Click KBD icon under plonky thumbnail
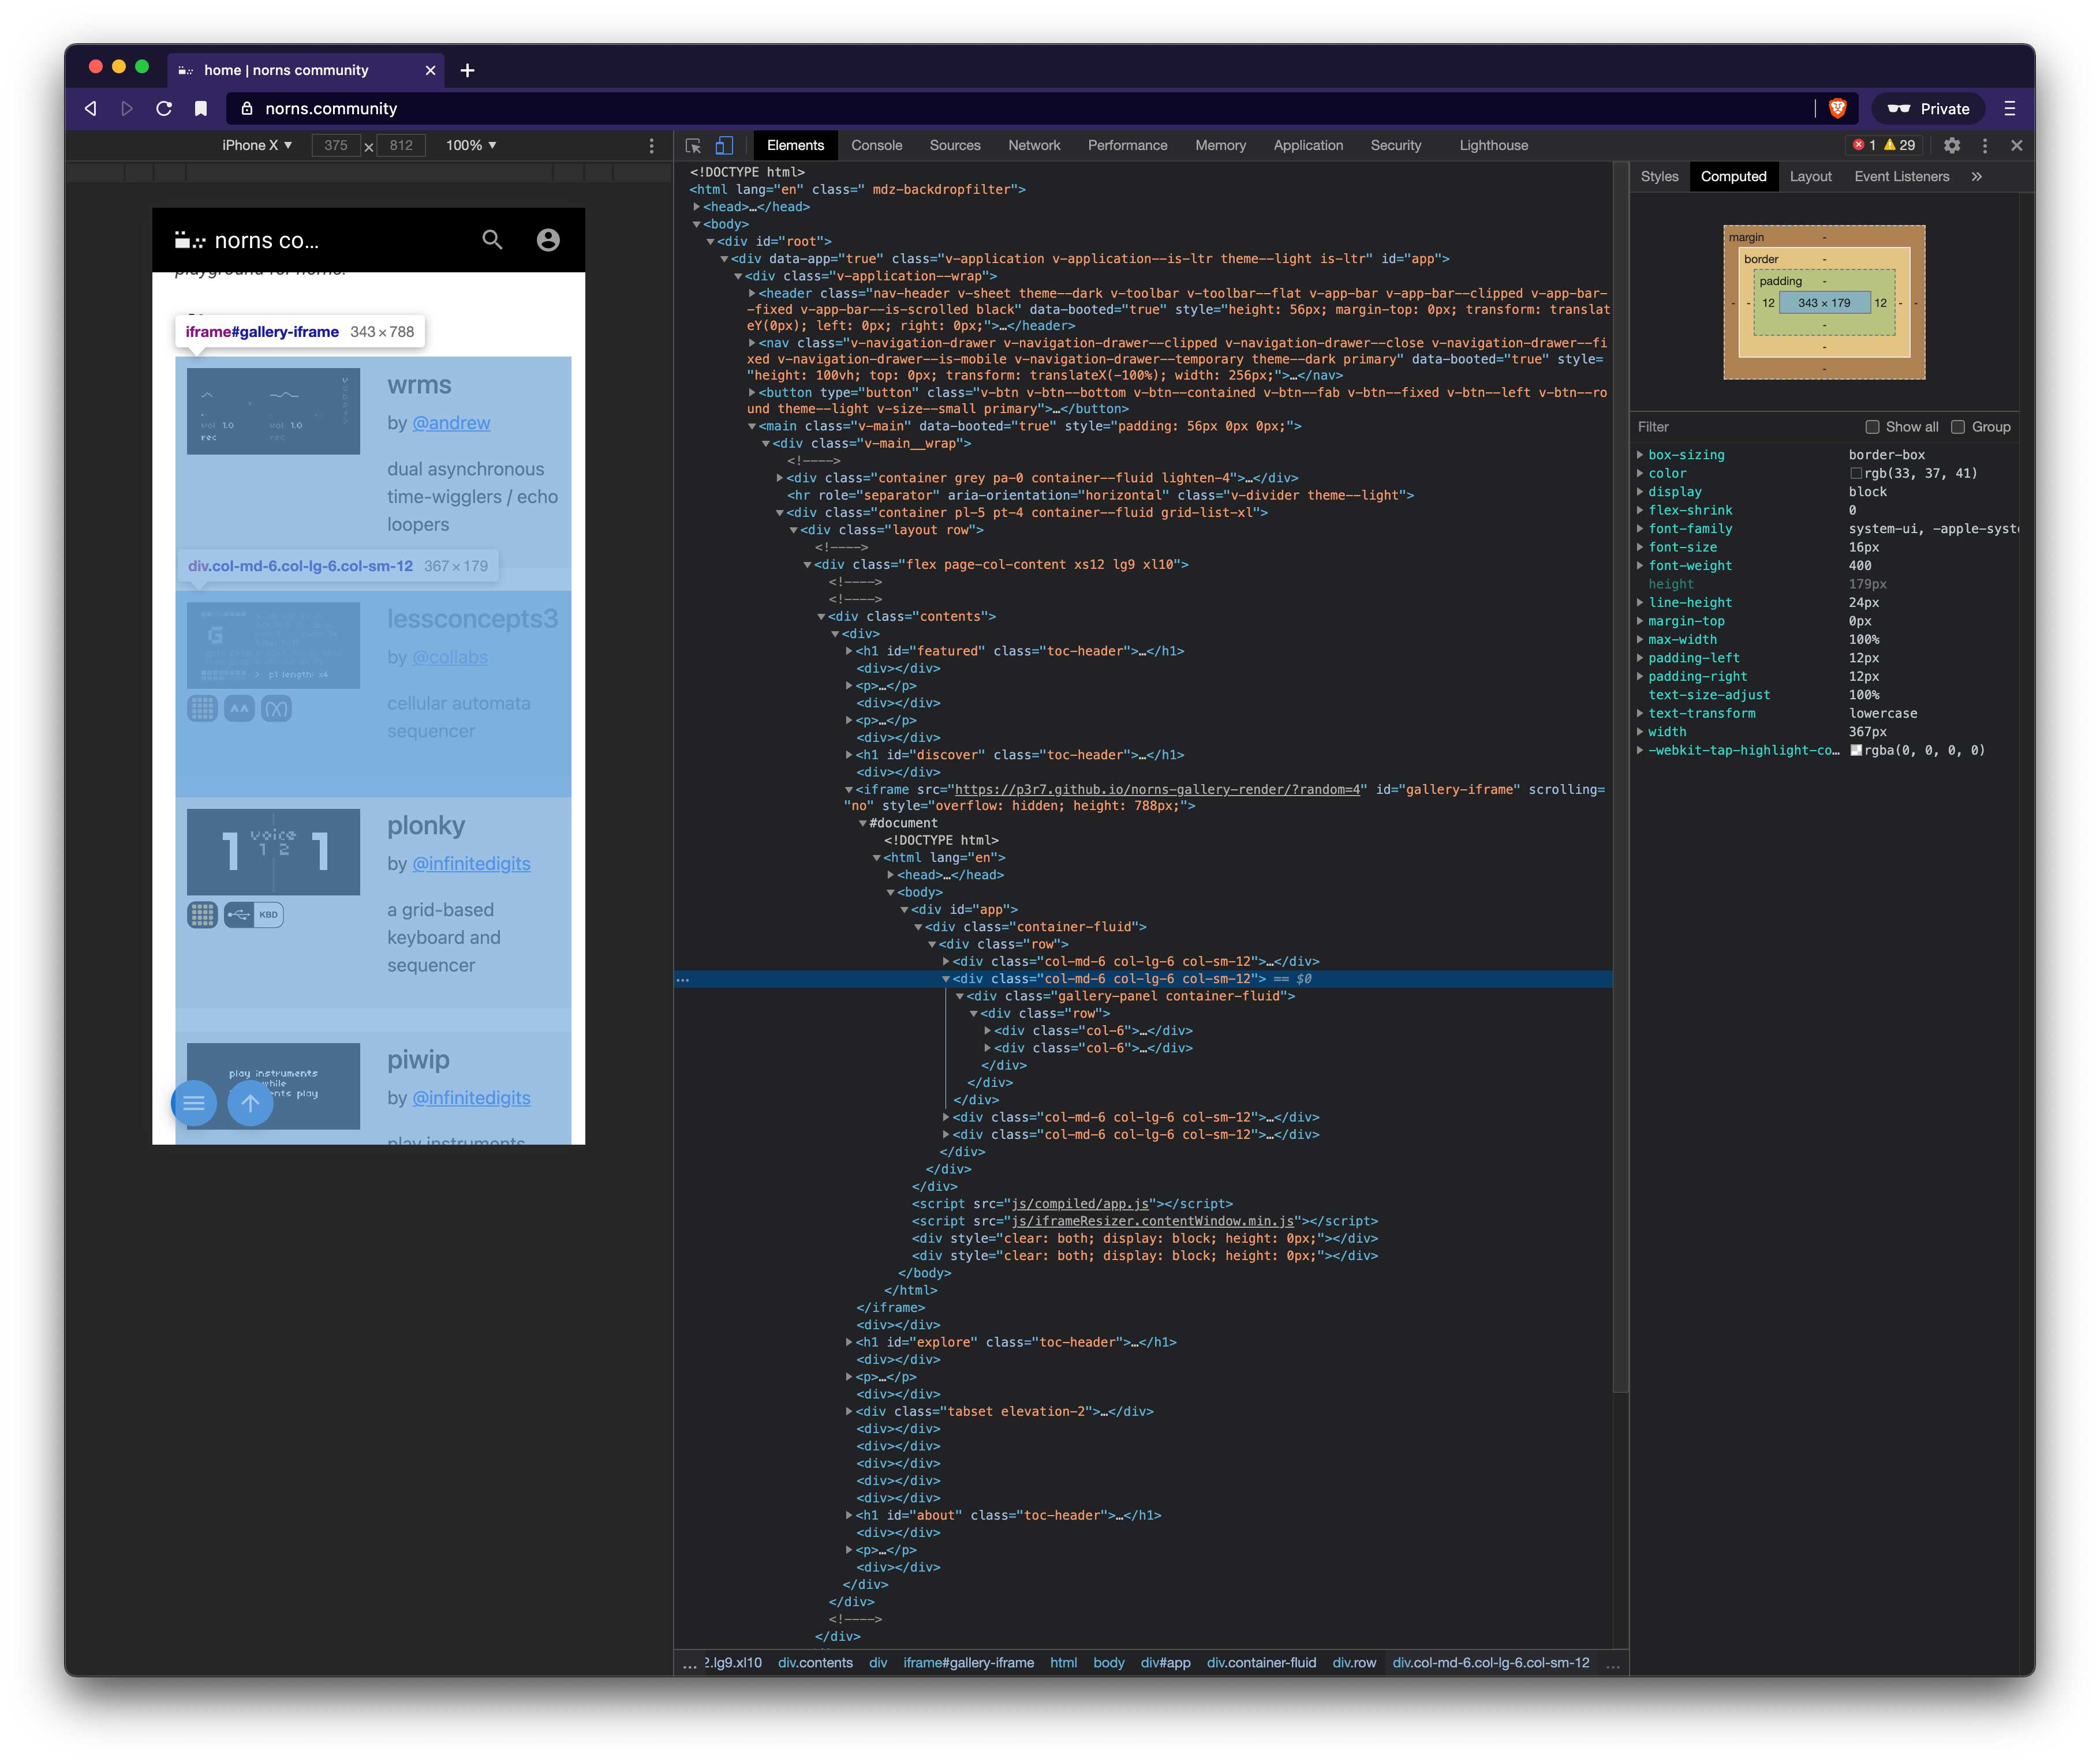 coord(268,914)
